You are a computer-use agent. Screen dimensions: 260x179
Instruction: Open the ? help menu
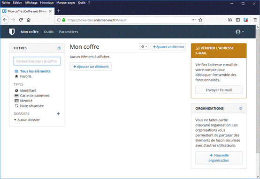coord(89,3)
